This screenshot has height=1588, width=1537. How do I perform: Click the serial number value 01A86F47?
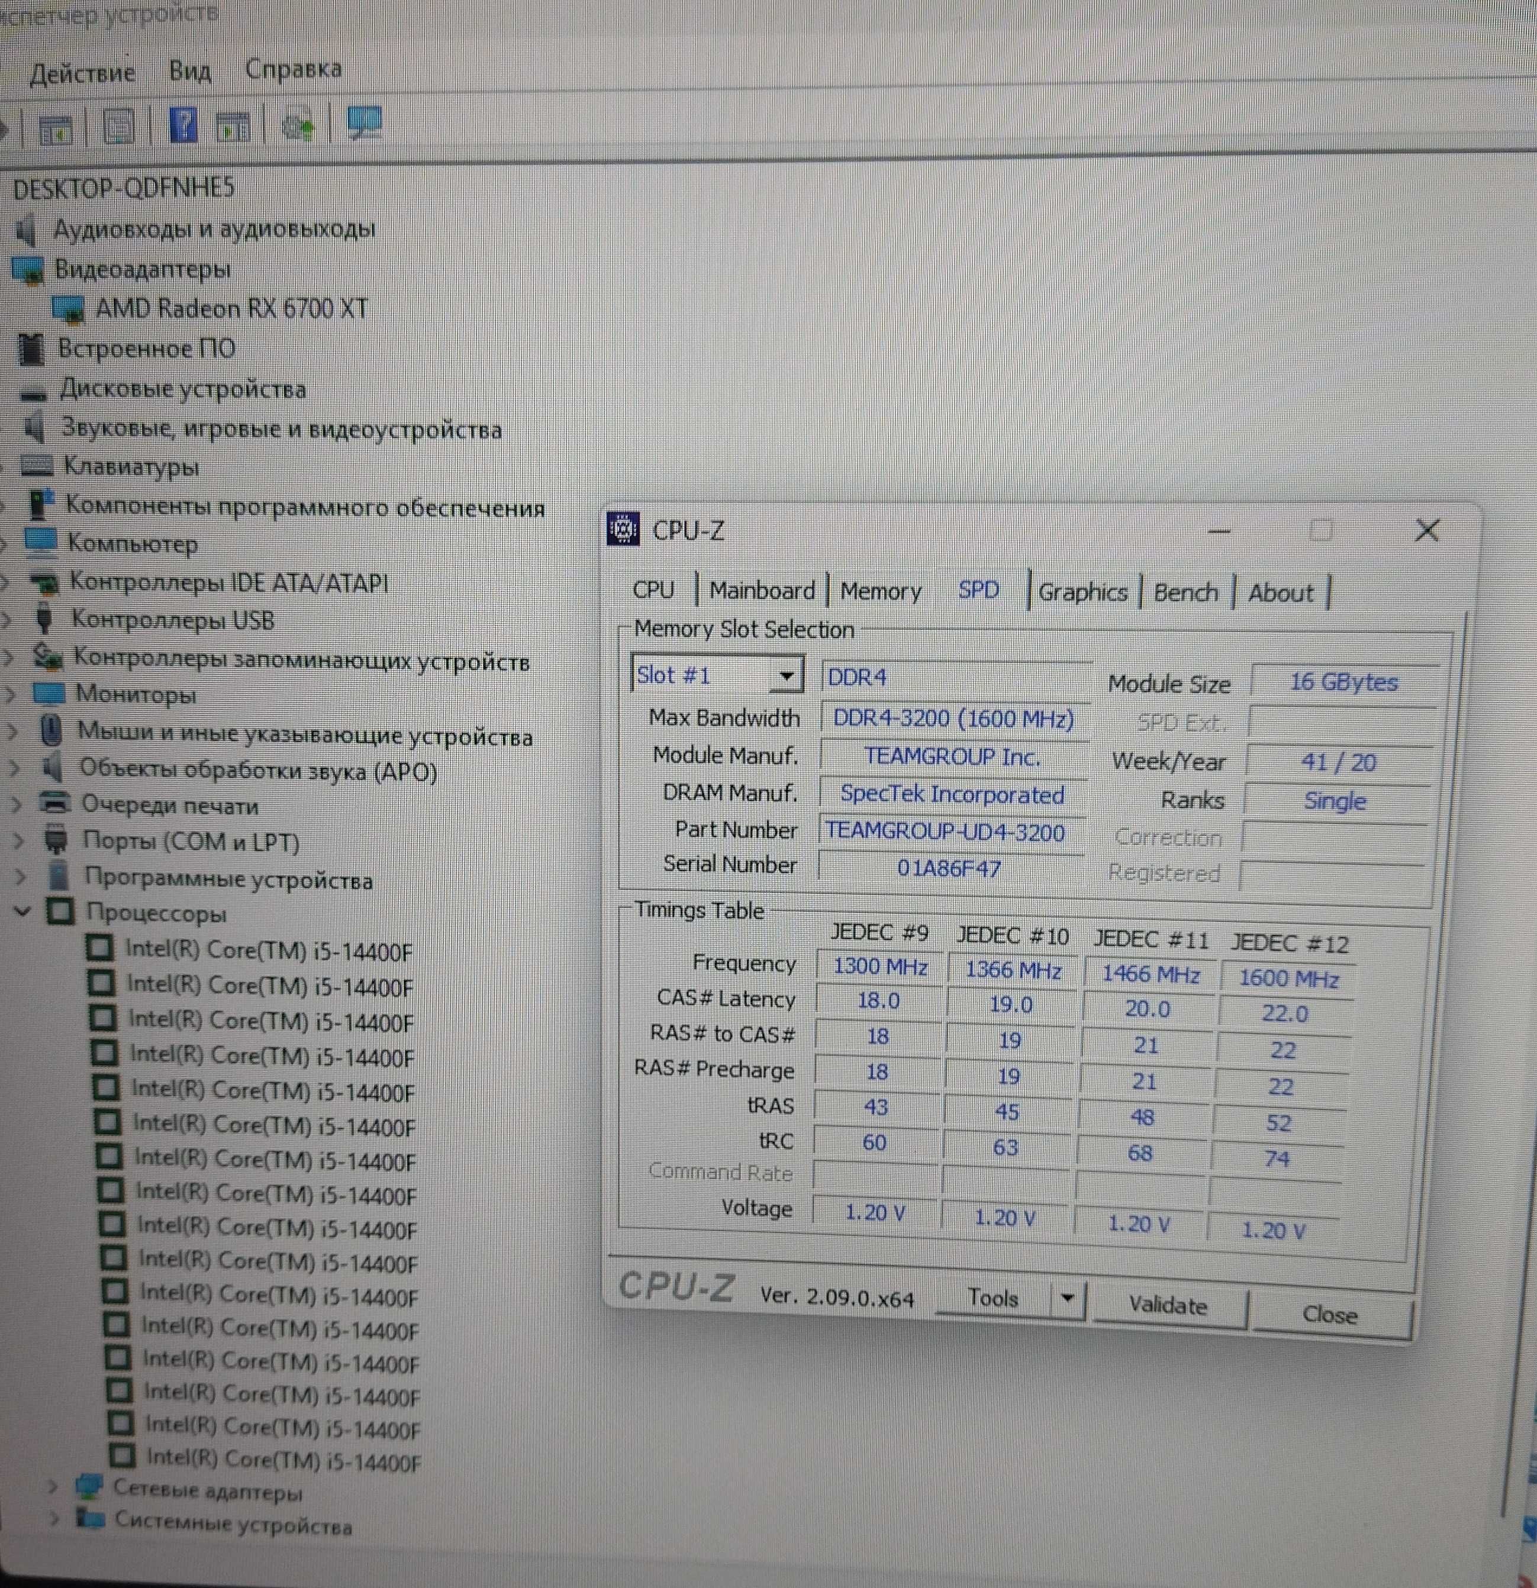949,868
